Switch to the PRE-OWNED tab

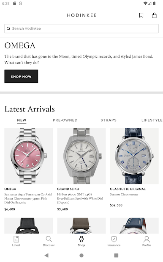point(65,120)
